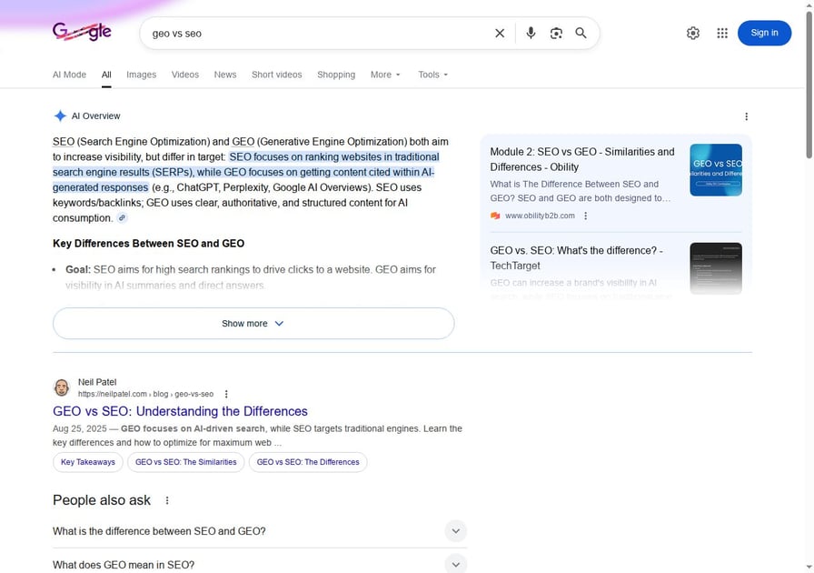Click the 'People also ask' heading
Screen dimensions: 814x573
[x=102, y=500]
